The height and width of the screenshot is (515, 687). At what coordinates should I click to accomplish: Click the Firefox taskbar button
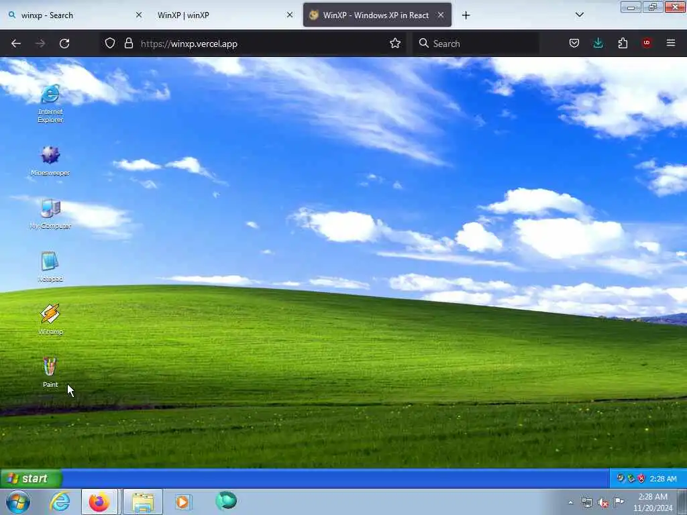pos(99,502)
